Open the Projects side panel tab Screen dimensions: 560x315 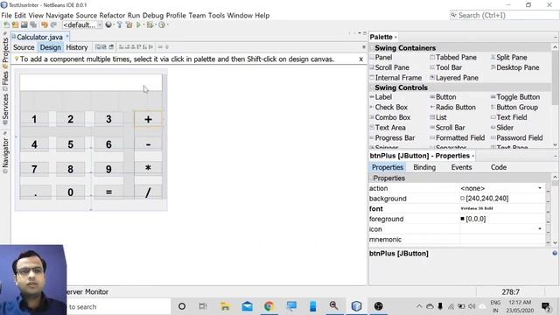pos(5,50)
